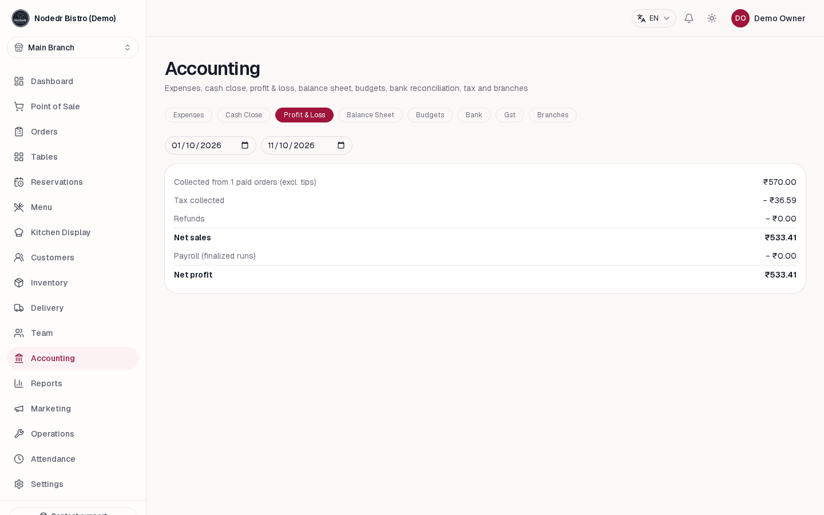Click the Reports bar chart icon

(19, 383)
